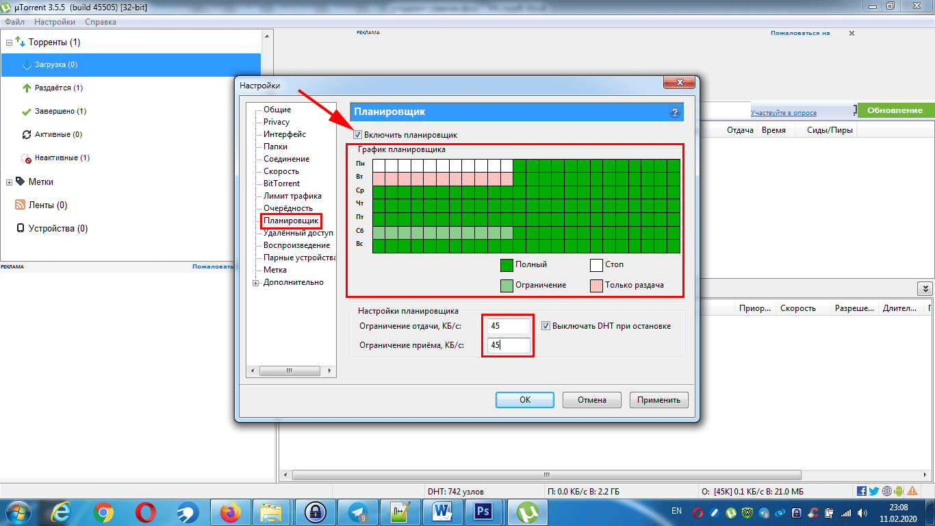
Task: Open the Папки settings page
Action: coord(275,147)
